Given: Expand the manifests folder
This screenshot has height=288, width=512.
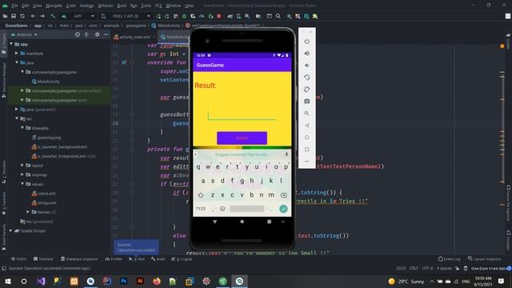Looking at the screenshot, I should pyautogui.click(x=17, y=54).
